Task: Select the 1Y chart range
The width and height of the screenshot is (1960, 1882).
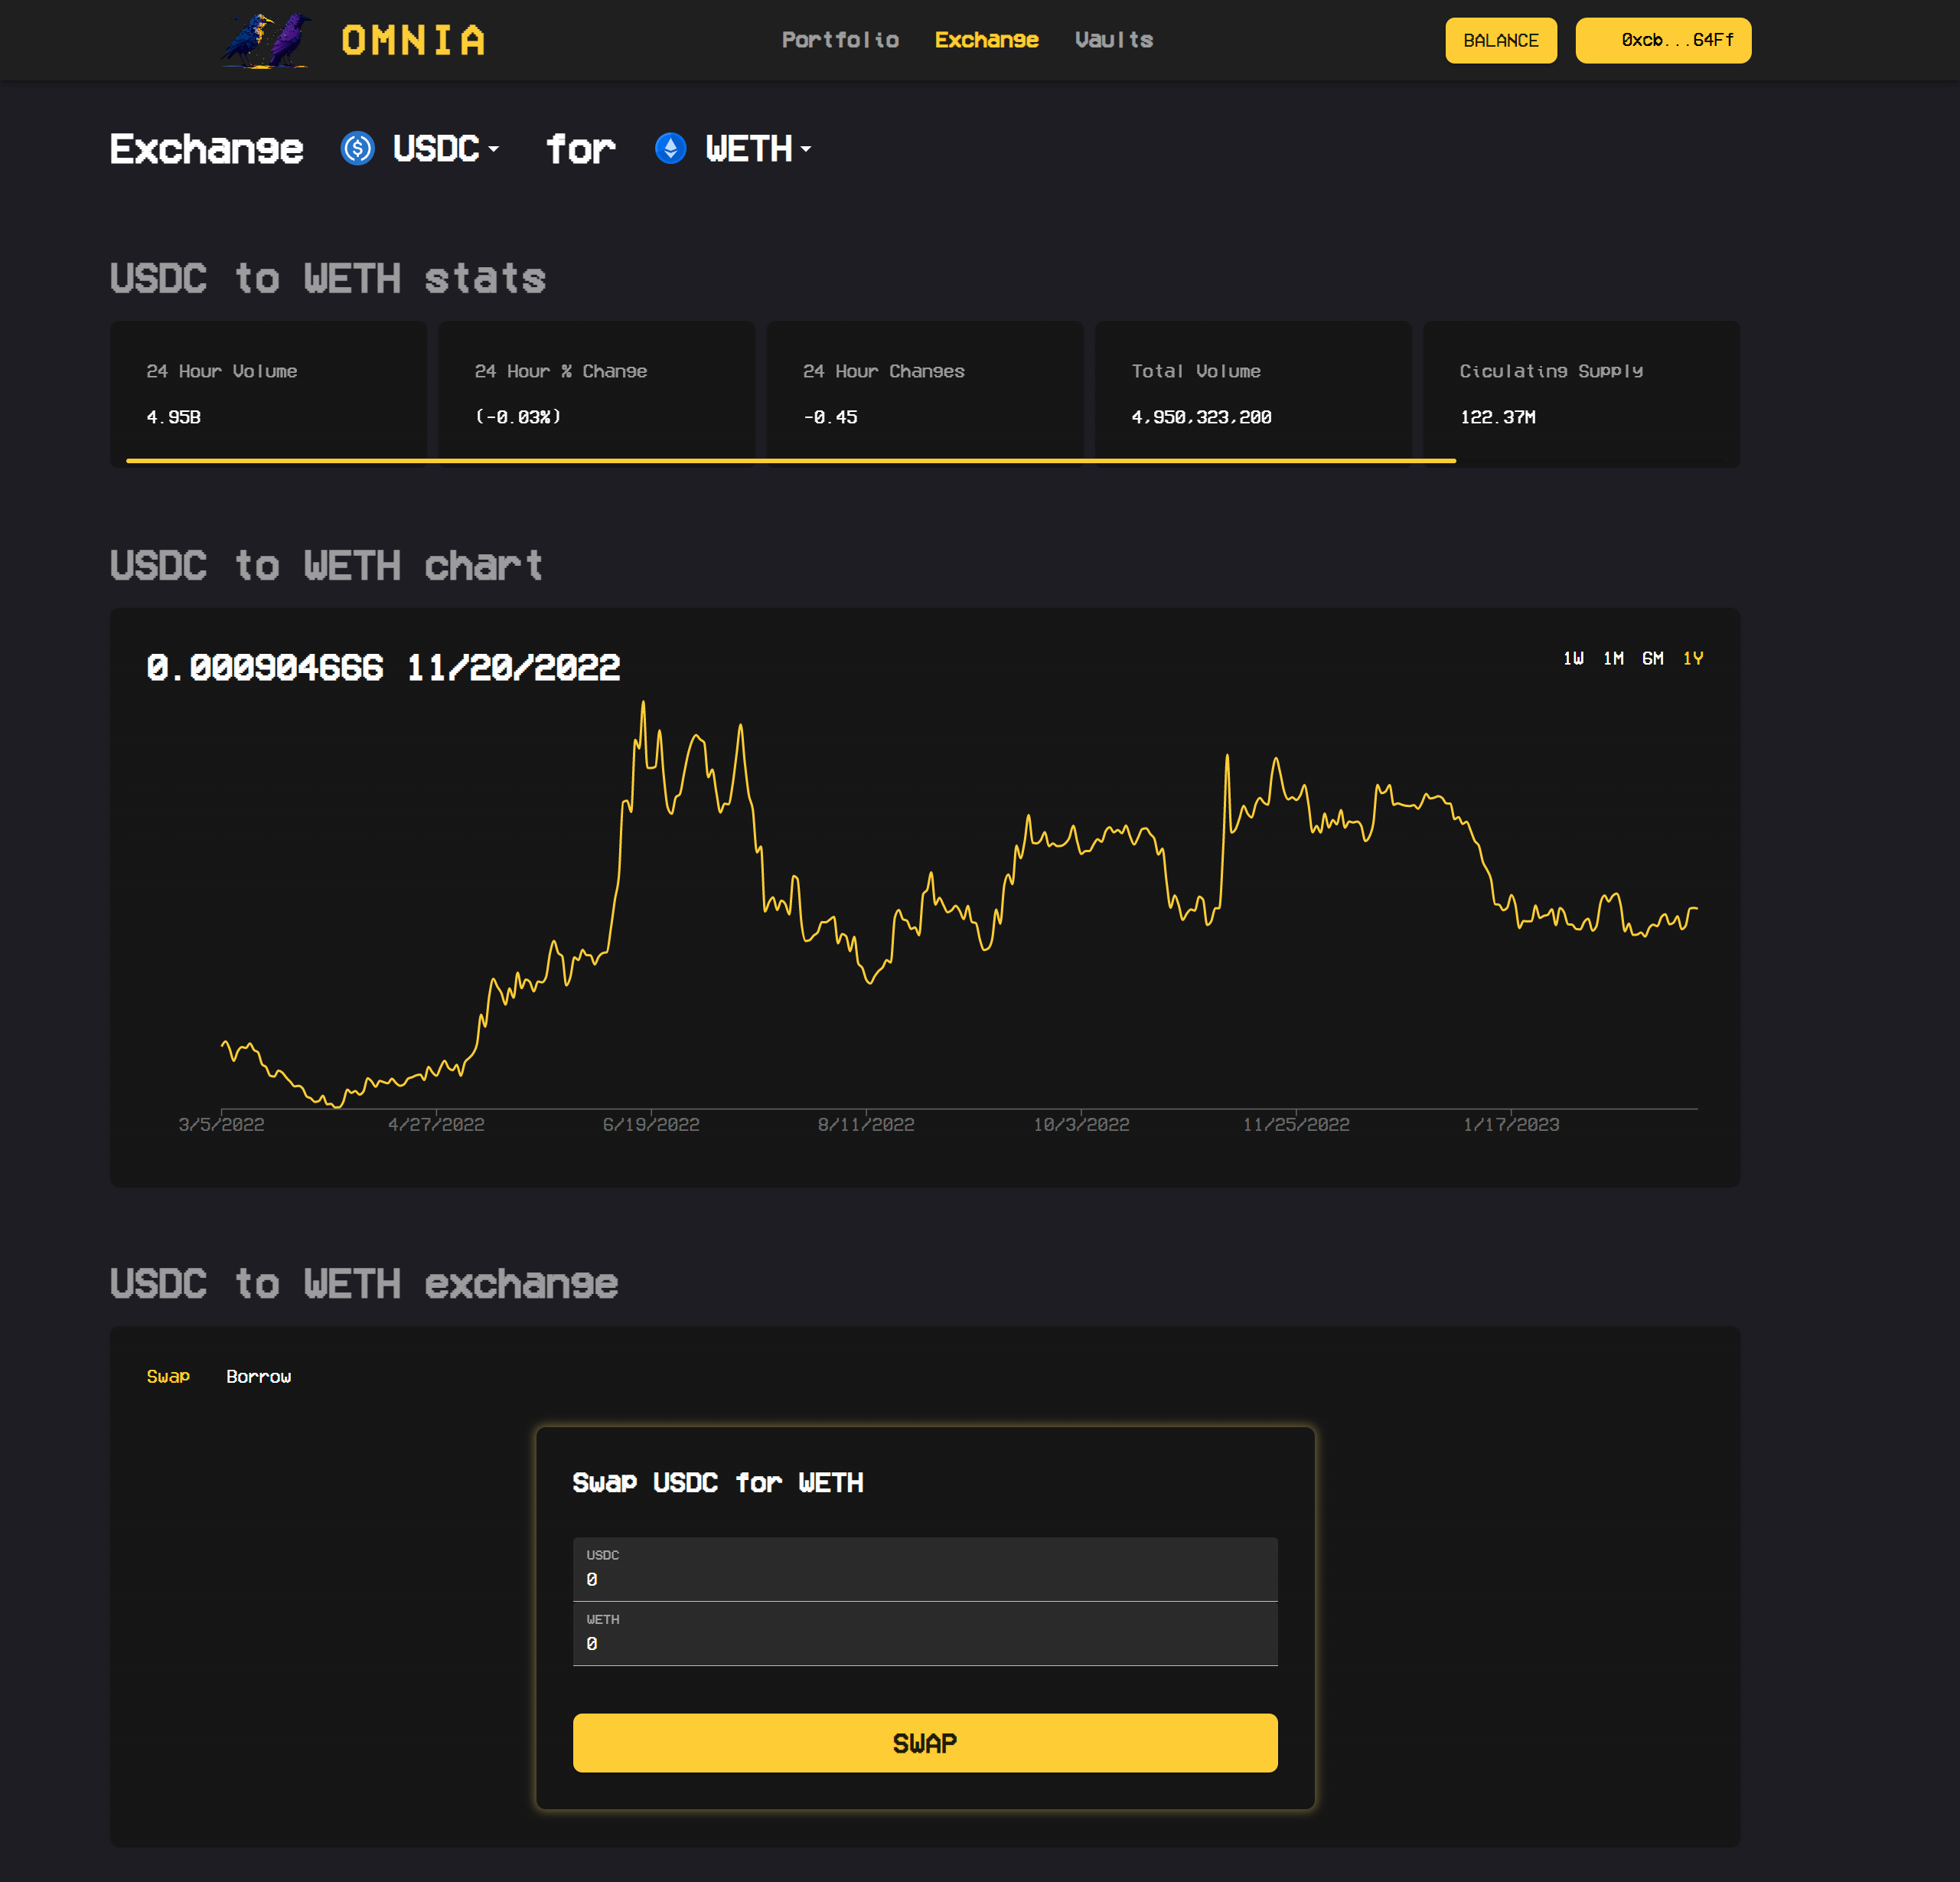Action: click(x=1692, y=658)
